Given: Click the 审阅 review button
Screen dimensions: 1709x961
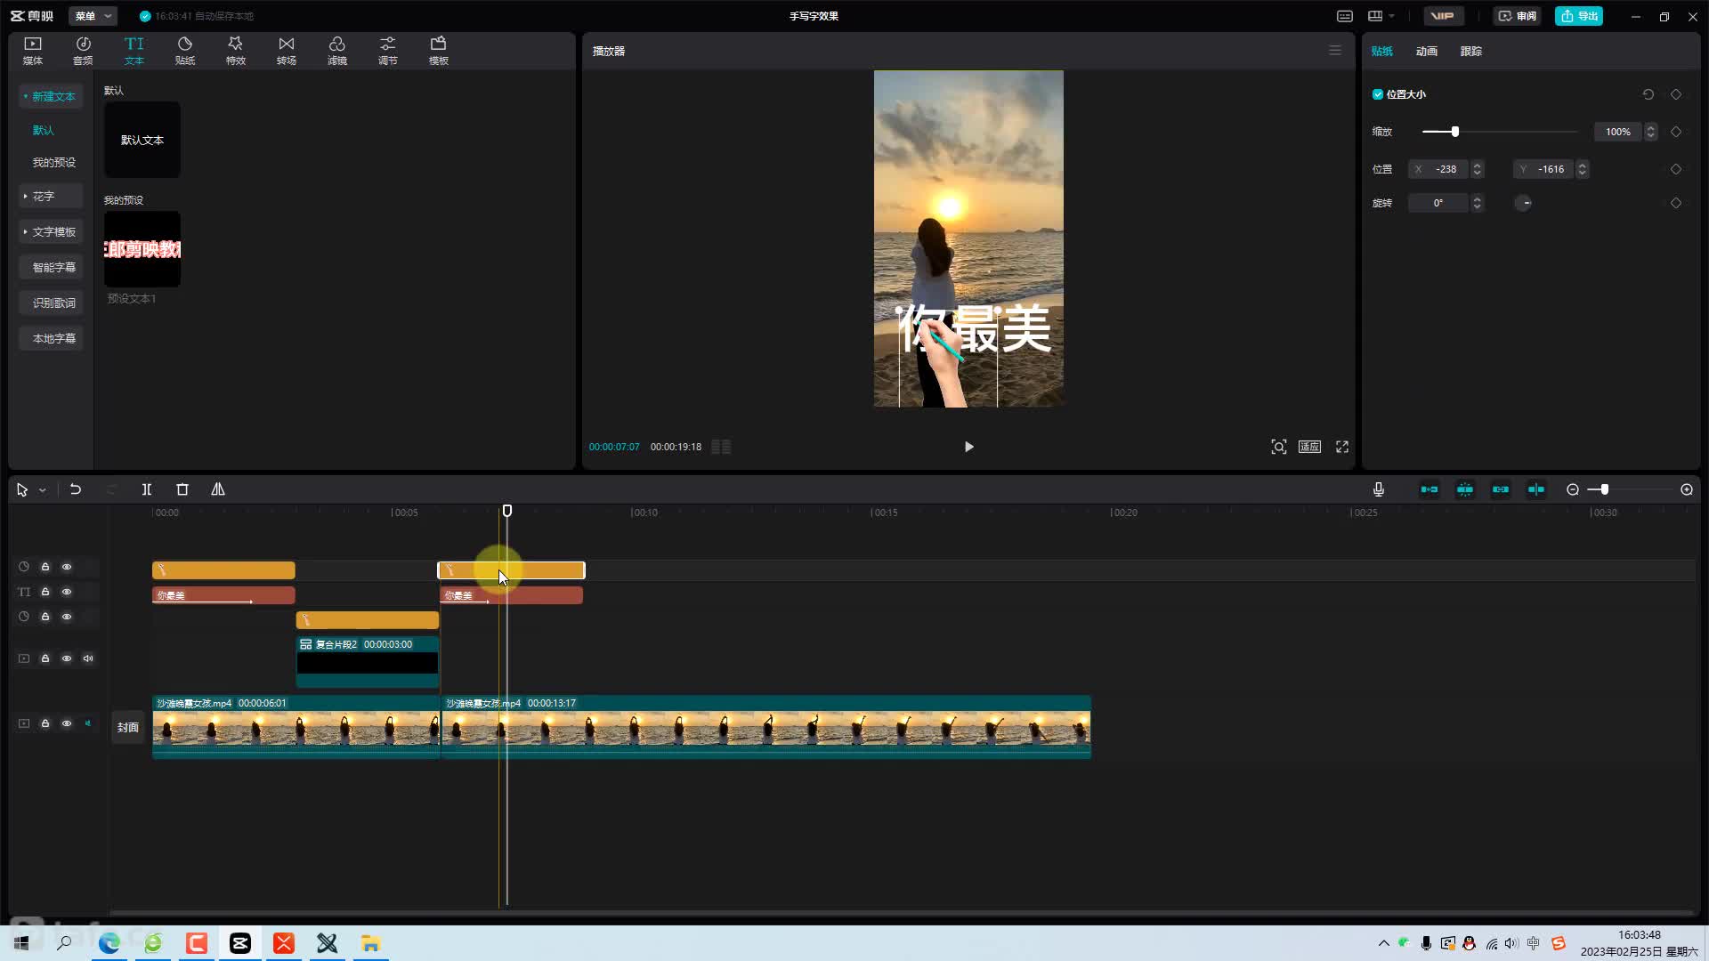Looking at the screenshot, I should pos(1518,16).
